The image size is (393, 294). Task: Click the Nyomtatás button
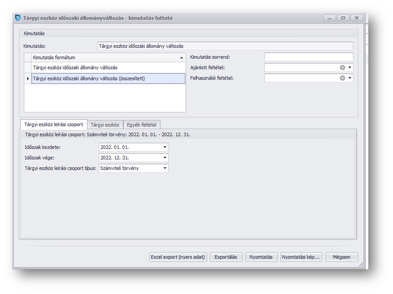(261, 257)
